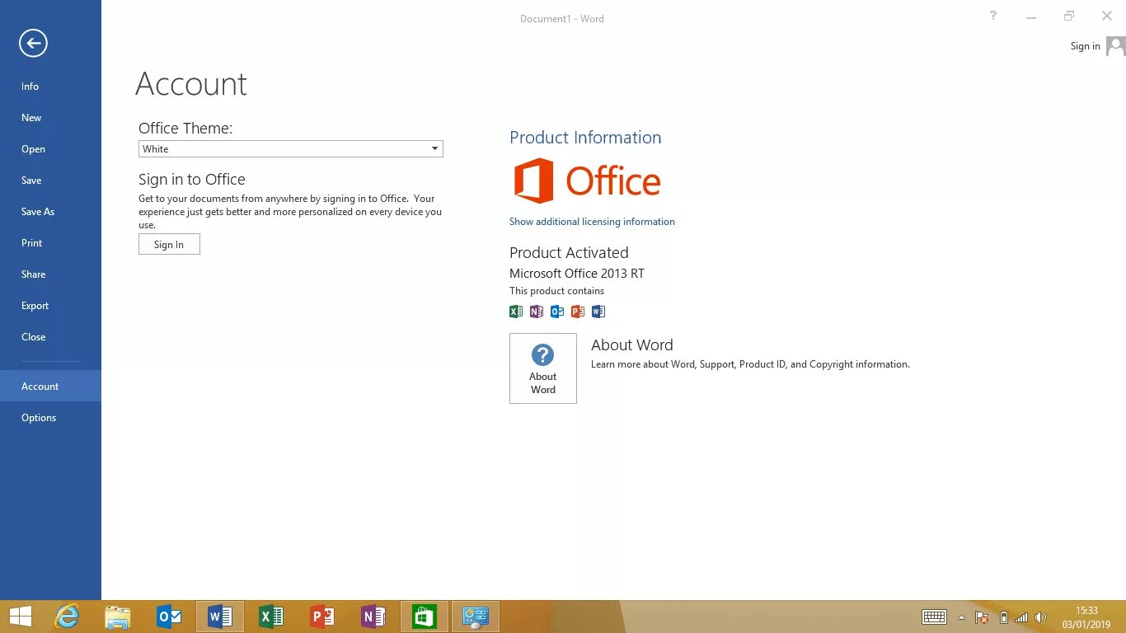Launch OneNote from the taskbar

point(373,617)
